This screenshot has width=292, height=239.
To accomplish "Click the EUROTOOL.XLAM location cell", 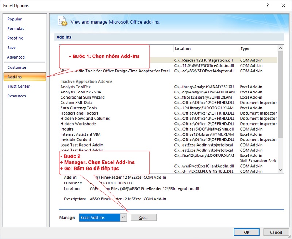I will 204,108.
